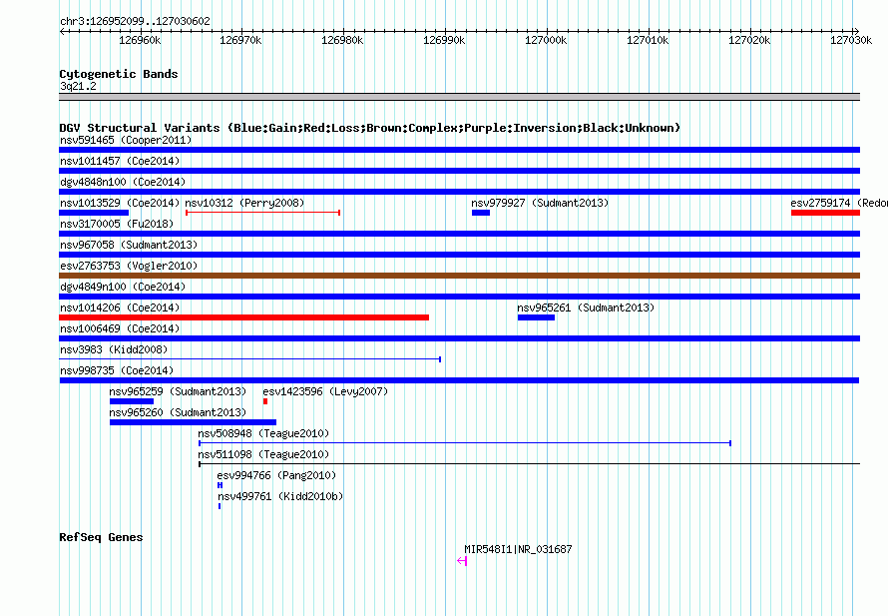The image size is (888, 616).
Task: Open nsv967058 (Sudmant2013) label
Action: click(x=129, y=245)
